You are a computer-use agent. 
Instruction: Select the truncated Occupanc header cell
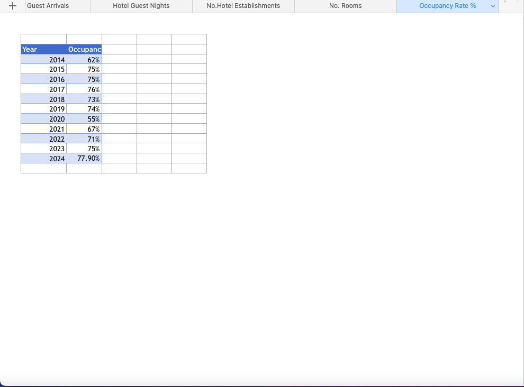pos(84,49)
